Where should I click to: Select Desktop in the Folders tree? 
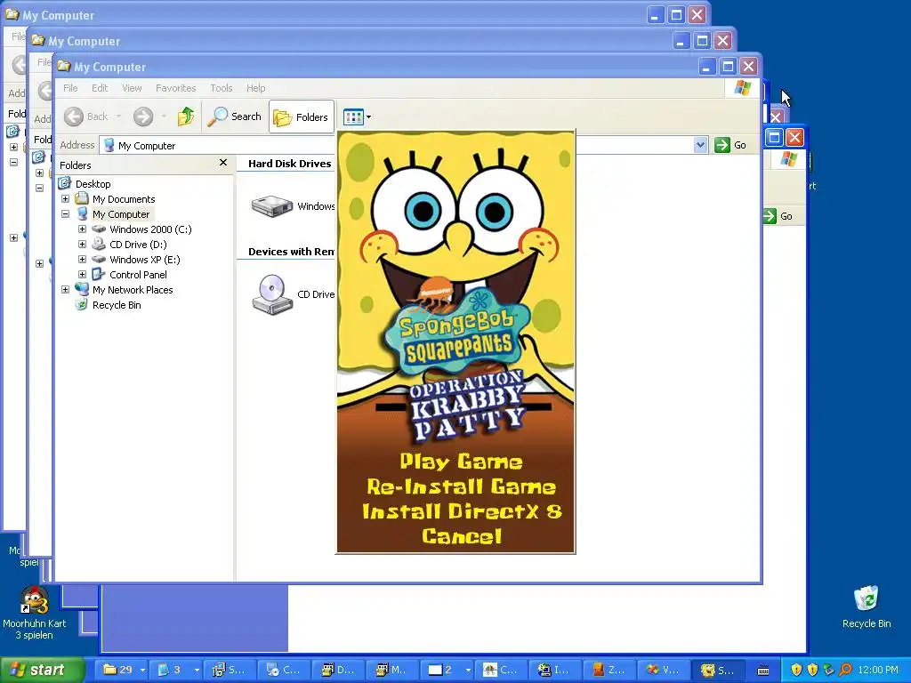click(93, 184)
